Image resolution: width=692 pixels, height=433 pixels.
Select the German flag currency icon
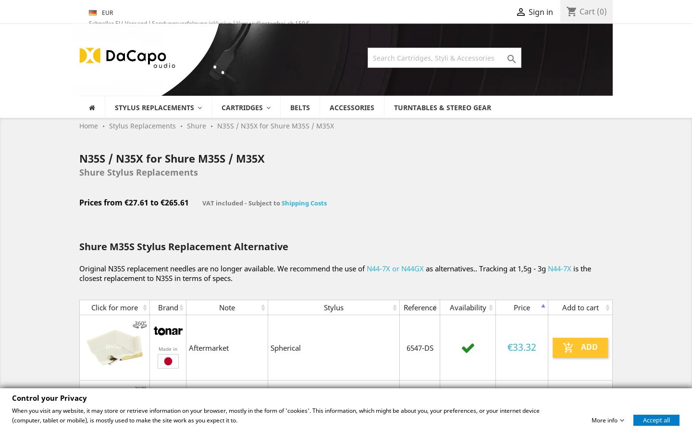click(93, 13)
